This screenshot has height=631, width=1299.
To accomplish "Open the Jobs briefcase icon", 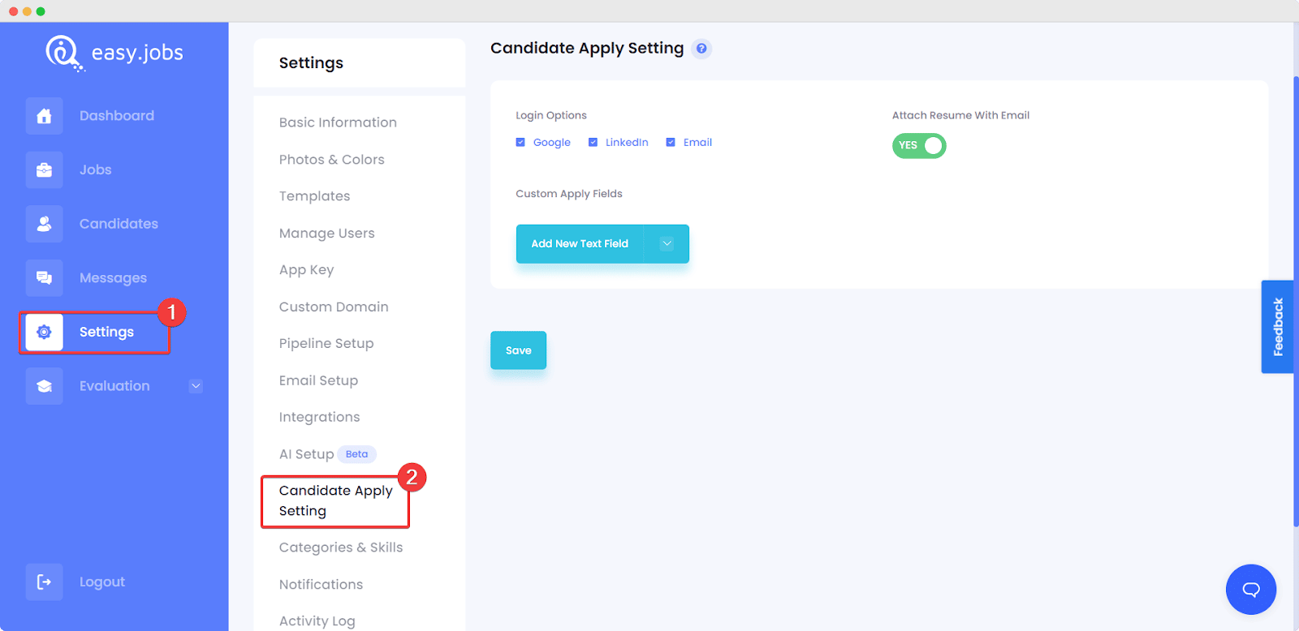I will 44,170.
